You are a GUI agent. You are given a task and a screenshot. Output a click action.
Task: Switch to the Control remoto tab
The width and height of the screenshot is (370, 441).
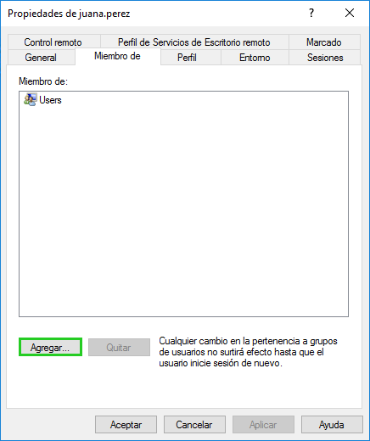(53, 42)
